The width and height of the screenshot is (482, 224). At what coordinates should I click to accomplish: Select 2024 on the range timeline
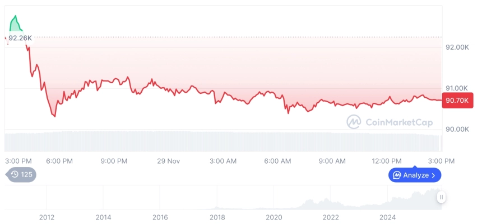[x=387, y=217]
